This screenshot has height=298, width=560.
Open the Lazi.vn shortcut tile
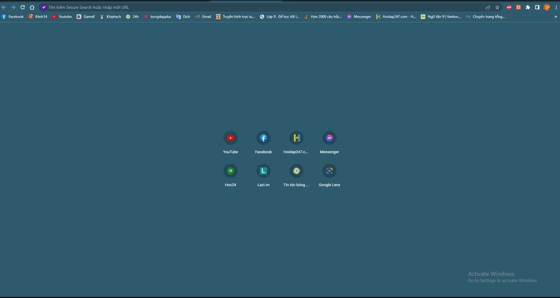(x=263, y=171)
